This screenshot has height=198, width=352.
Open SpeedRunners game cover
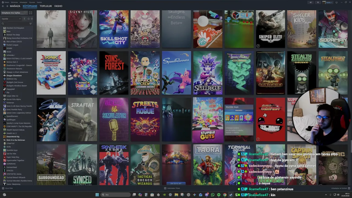click(176, 73)
